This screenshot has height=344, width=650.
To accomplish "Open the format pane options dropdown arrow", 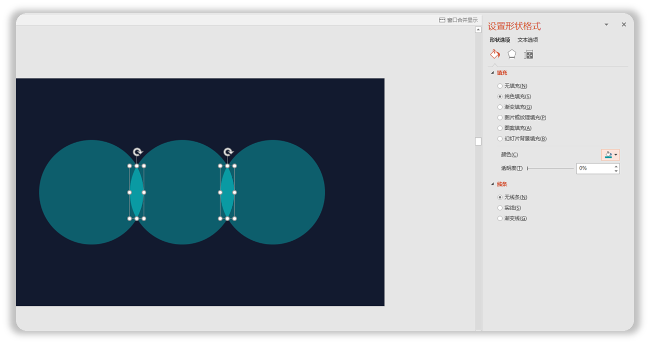I will point(606,25).
